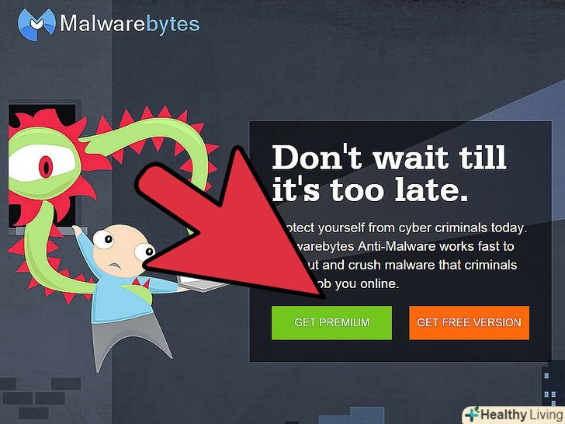Click the Healthy Living watermark text

click(x=522, y=415)
